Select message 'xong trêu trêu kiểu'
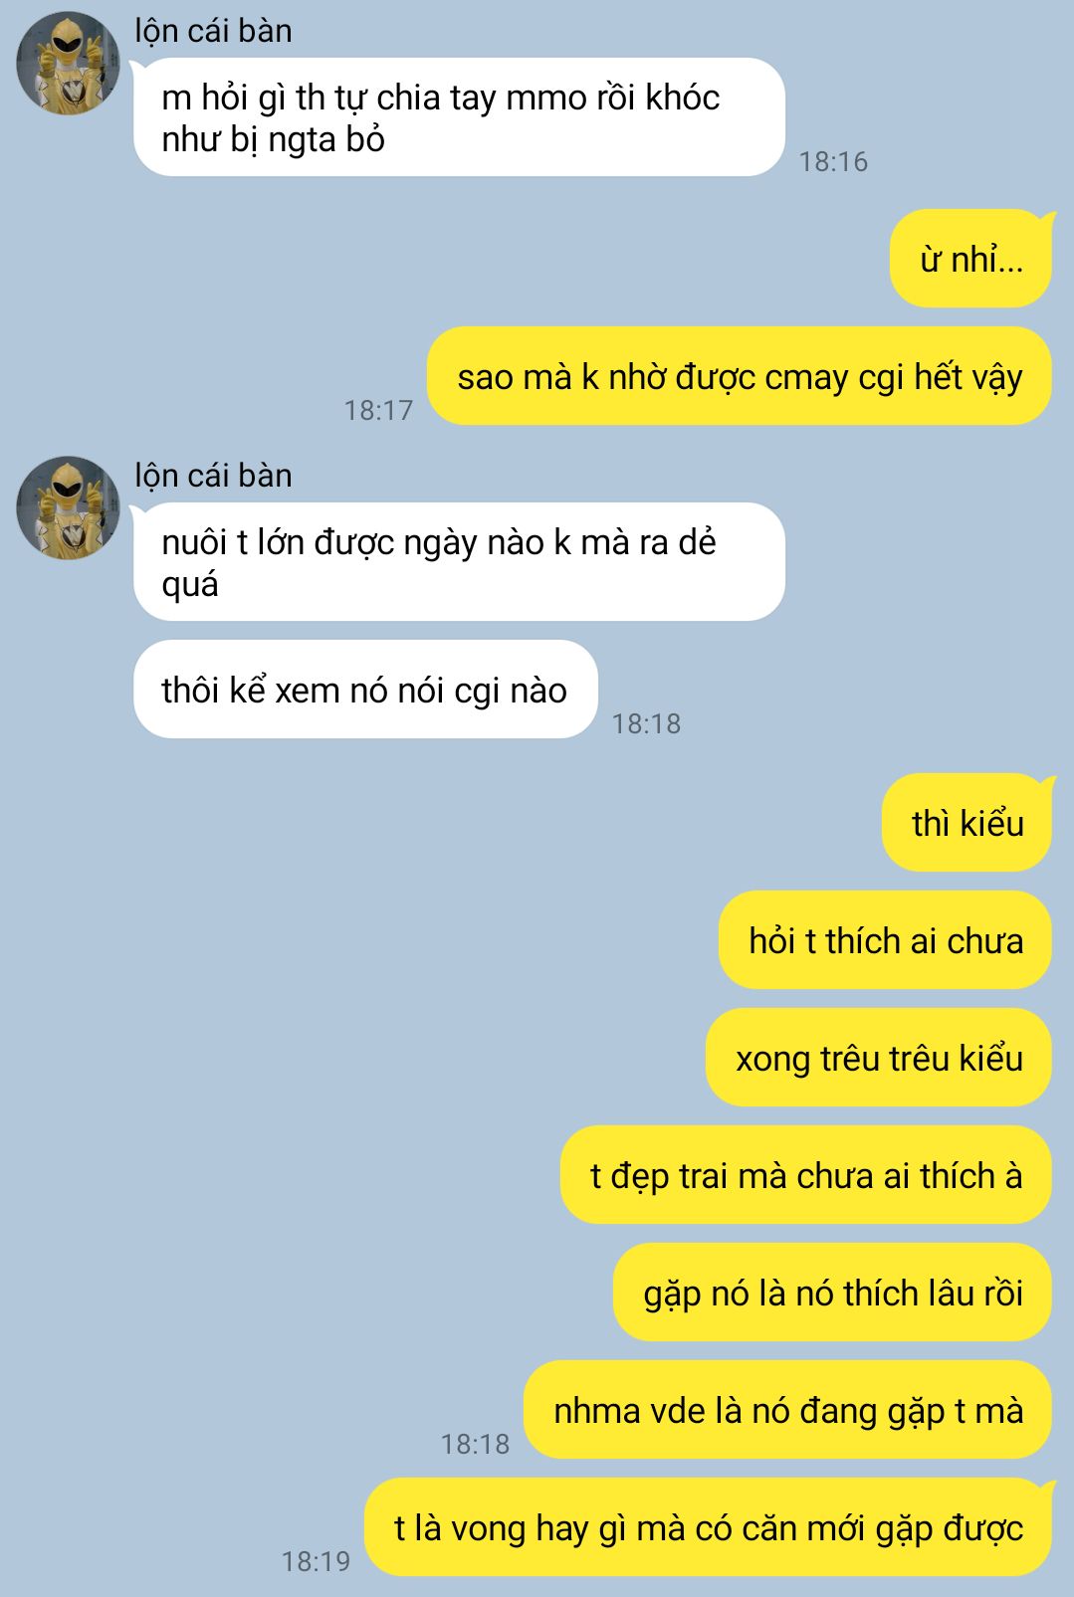The height and width of the screenshot is (1597, 1074). [879, 1057]
